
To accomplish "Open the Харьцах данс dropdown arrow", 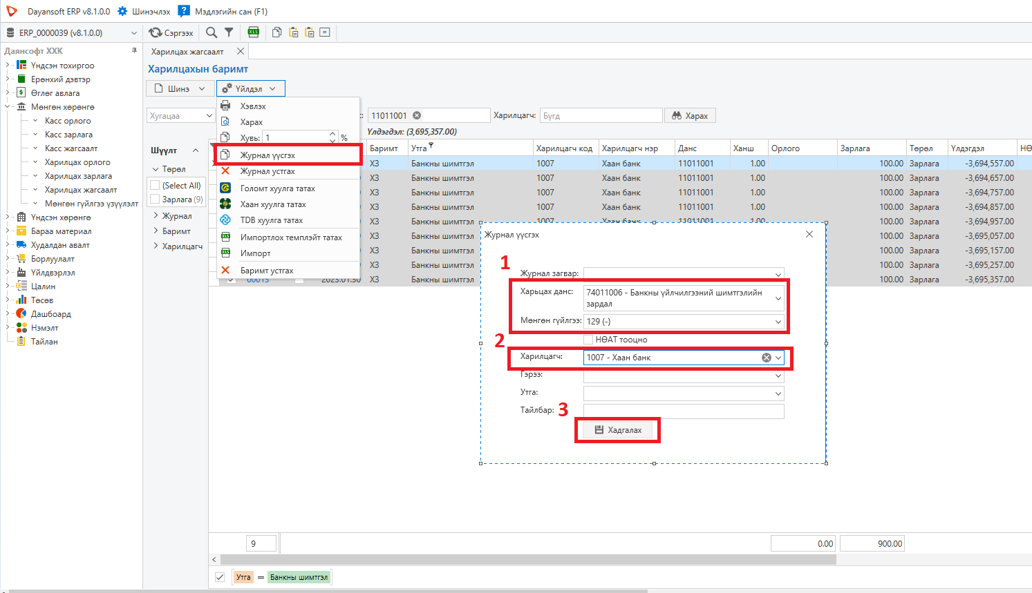I will pyautogui.click(x=778, y=298).
